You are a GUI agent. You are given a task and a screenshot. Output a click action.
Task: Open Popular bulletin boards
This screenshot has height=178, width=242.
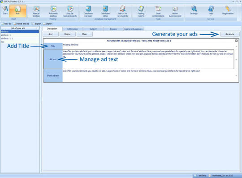tap(70, 11)
